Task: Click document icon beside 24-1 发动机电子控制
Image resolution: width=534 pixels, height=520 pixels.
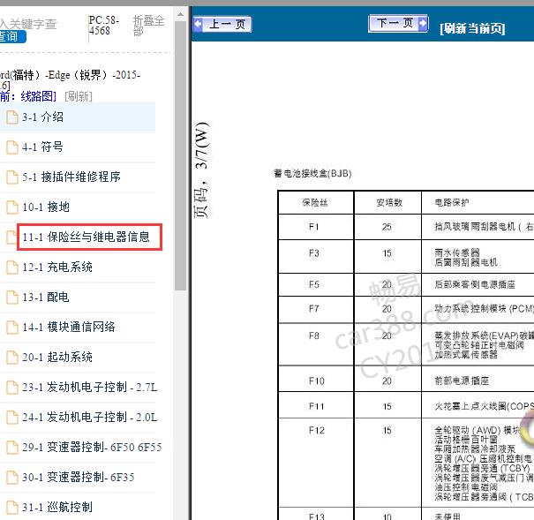Action: click(x=12, y=418)
